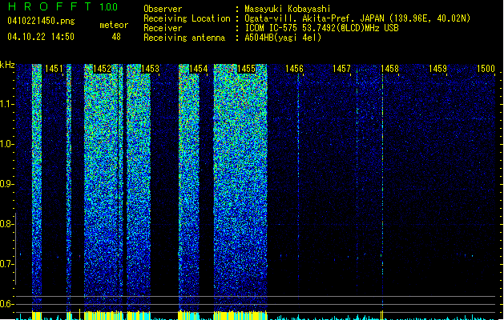Click the 1457 time marker

coord(341,69)
